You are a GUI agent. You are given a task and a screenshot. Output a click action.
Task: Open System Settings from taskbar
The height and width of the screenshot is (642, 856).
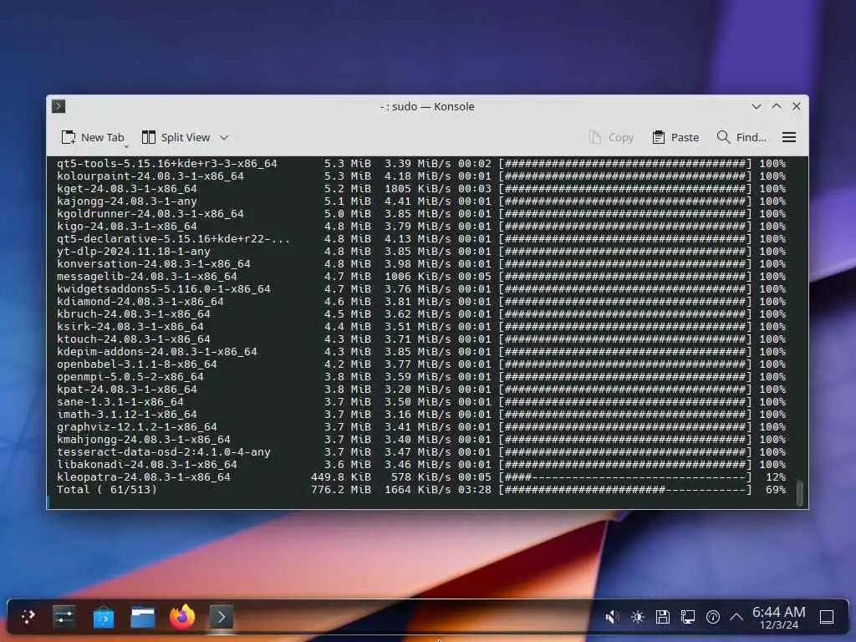[64, 617]
